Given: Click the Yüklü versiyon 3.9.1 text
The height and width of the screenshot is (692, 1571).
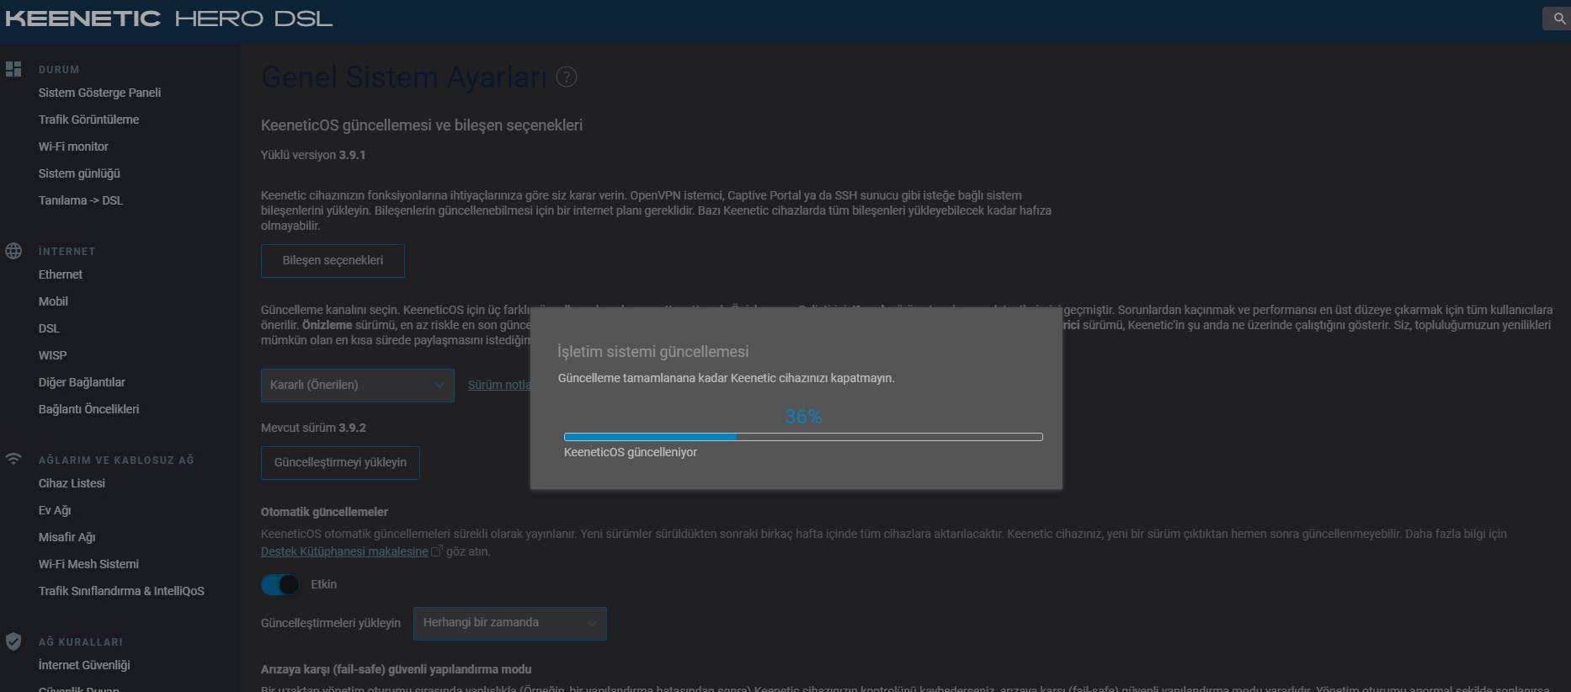Looking at the screenshot, I should pyautogui.click(x=313, y=155).
